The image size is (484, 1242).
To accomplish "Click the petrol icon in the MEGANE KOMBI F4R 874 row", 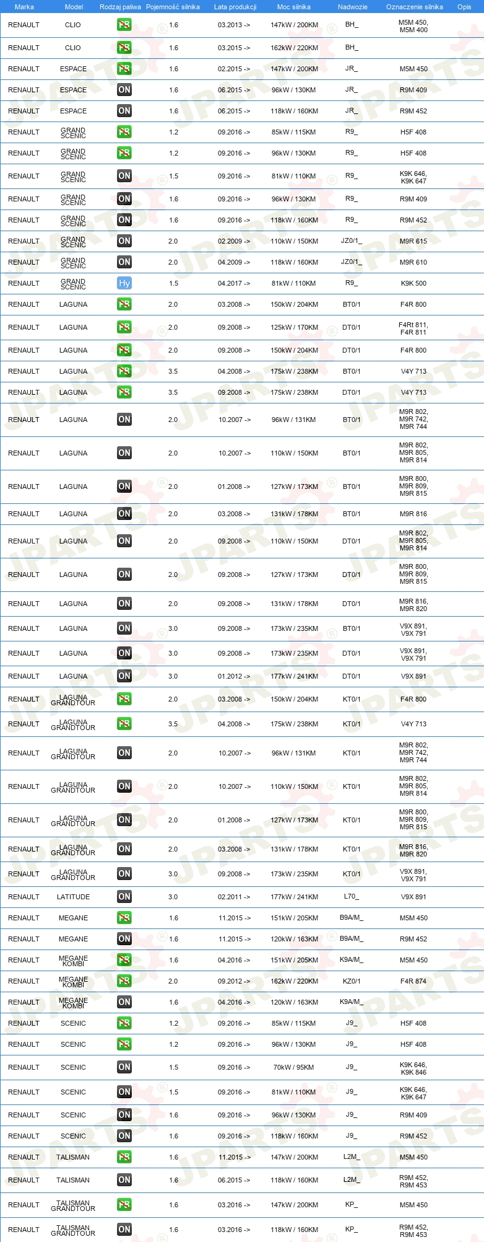I will 124,981.
